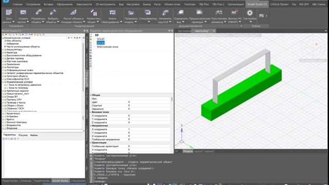Click the Определить вид icon
Image resolution: width=329 pixels, height=185 pixels.
pos(180,12)
